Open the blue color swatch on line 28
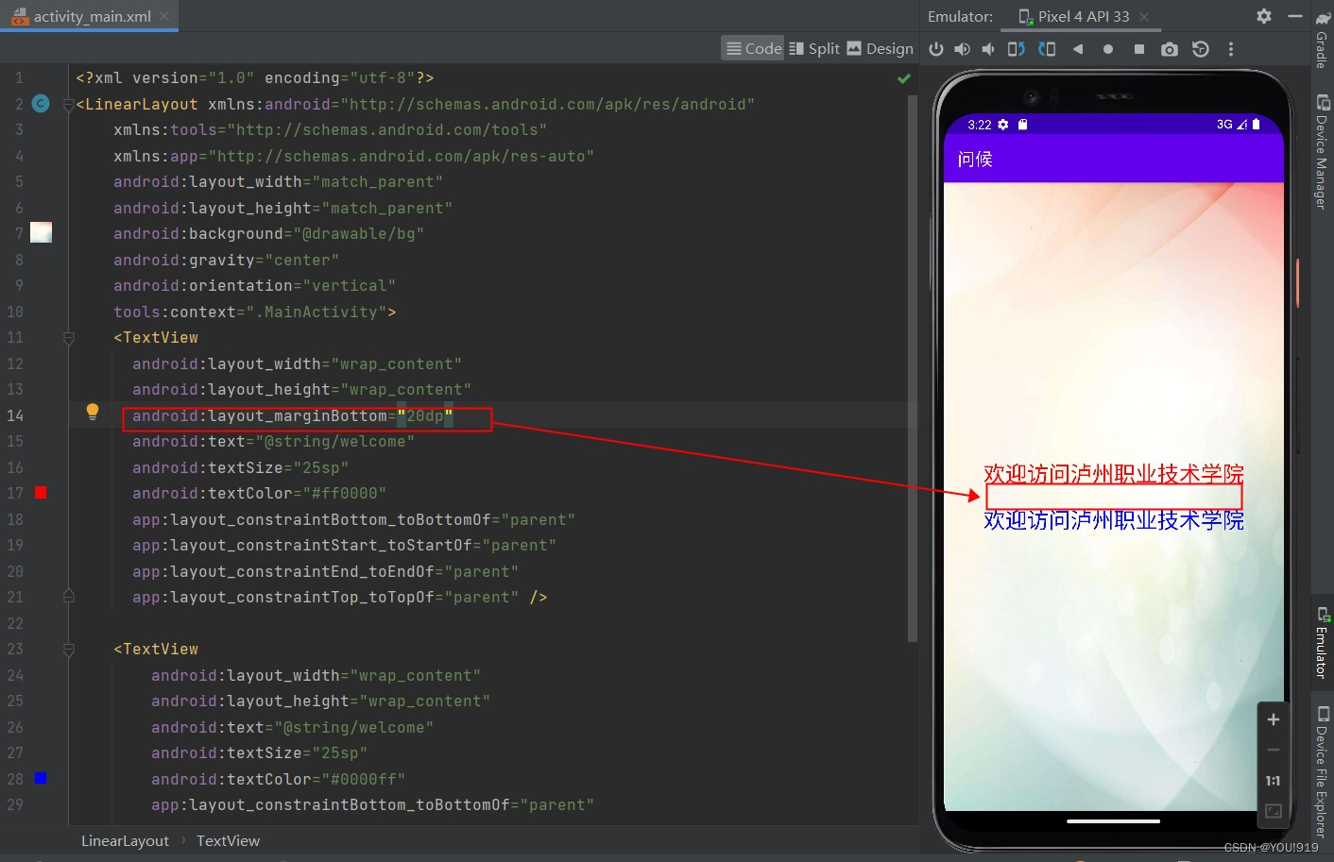This screenshot has width=1334, height=862. 41,778
